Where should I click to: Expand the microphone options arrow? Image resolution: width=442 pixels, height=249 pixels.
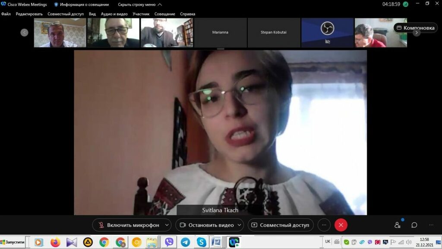click(x=167, y=225)
